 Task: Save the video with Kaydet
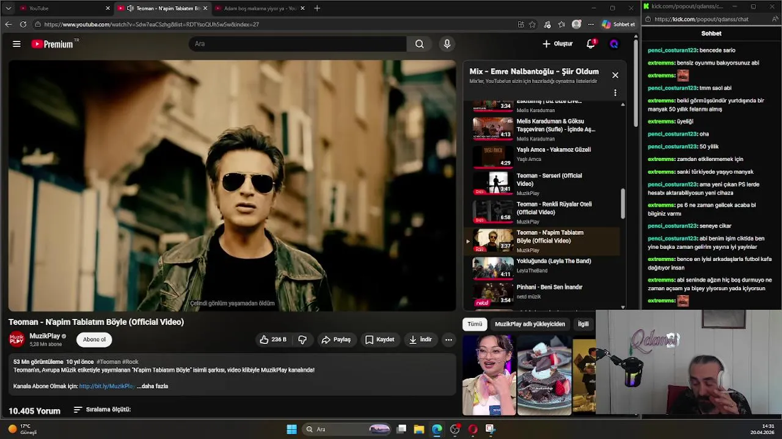coord(379,340)
